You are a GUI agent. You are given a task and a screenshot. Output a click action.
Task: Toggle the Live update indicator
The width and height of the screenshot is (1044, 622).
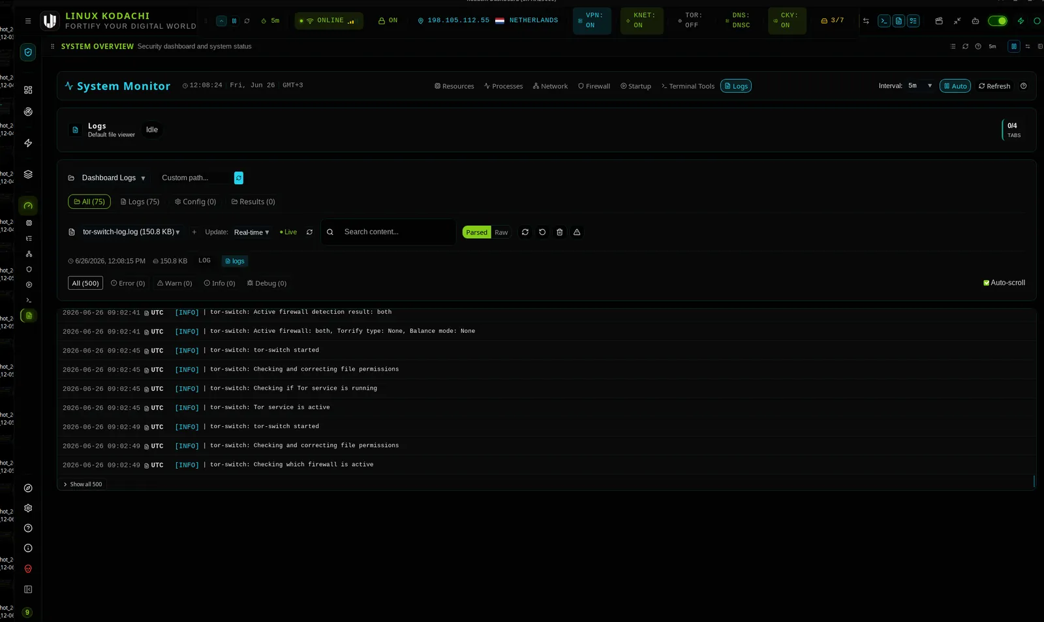pos(288,232)
